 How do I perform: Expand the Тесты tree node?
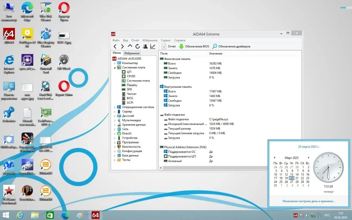tap(115, 160)
